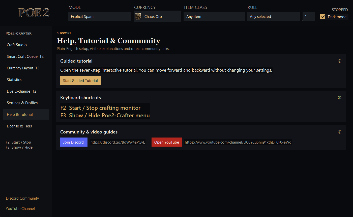Toggle the Dark mode checkbox
Viewport: 353px width, 217px height.
[323, 17]
